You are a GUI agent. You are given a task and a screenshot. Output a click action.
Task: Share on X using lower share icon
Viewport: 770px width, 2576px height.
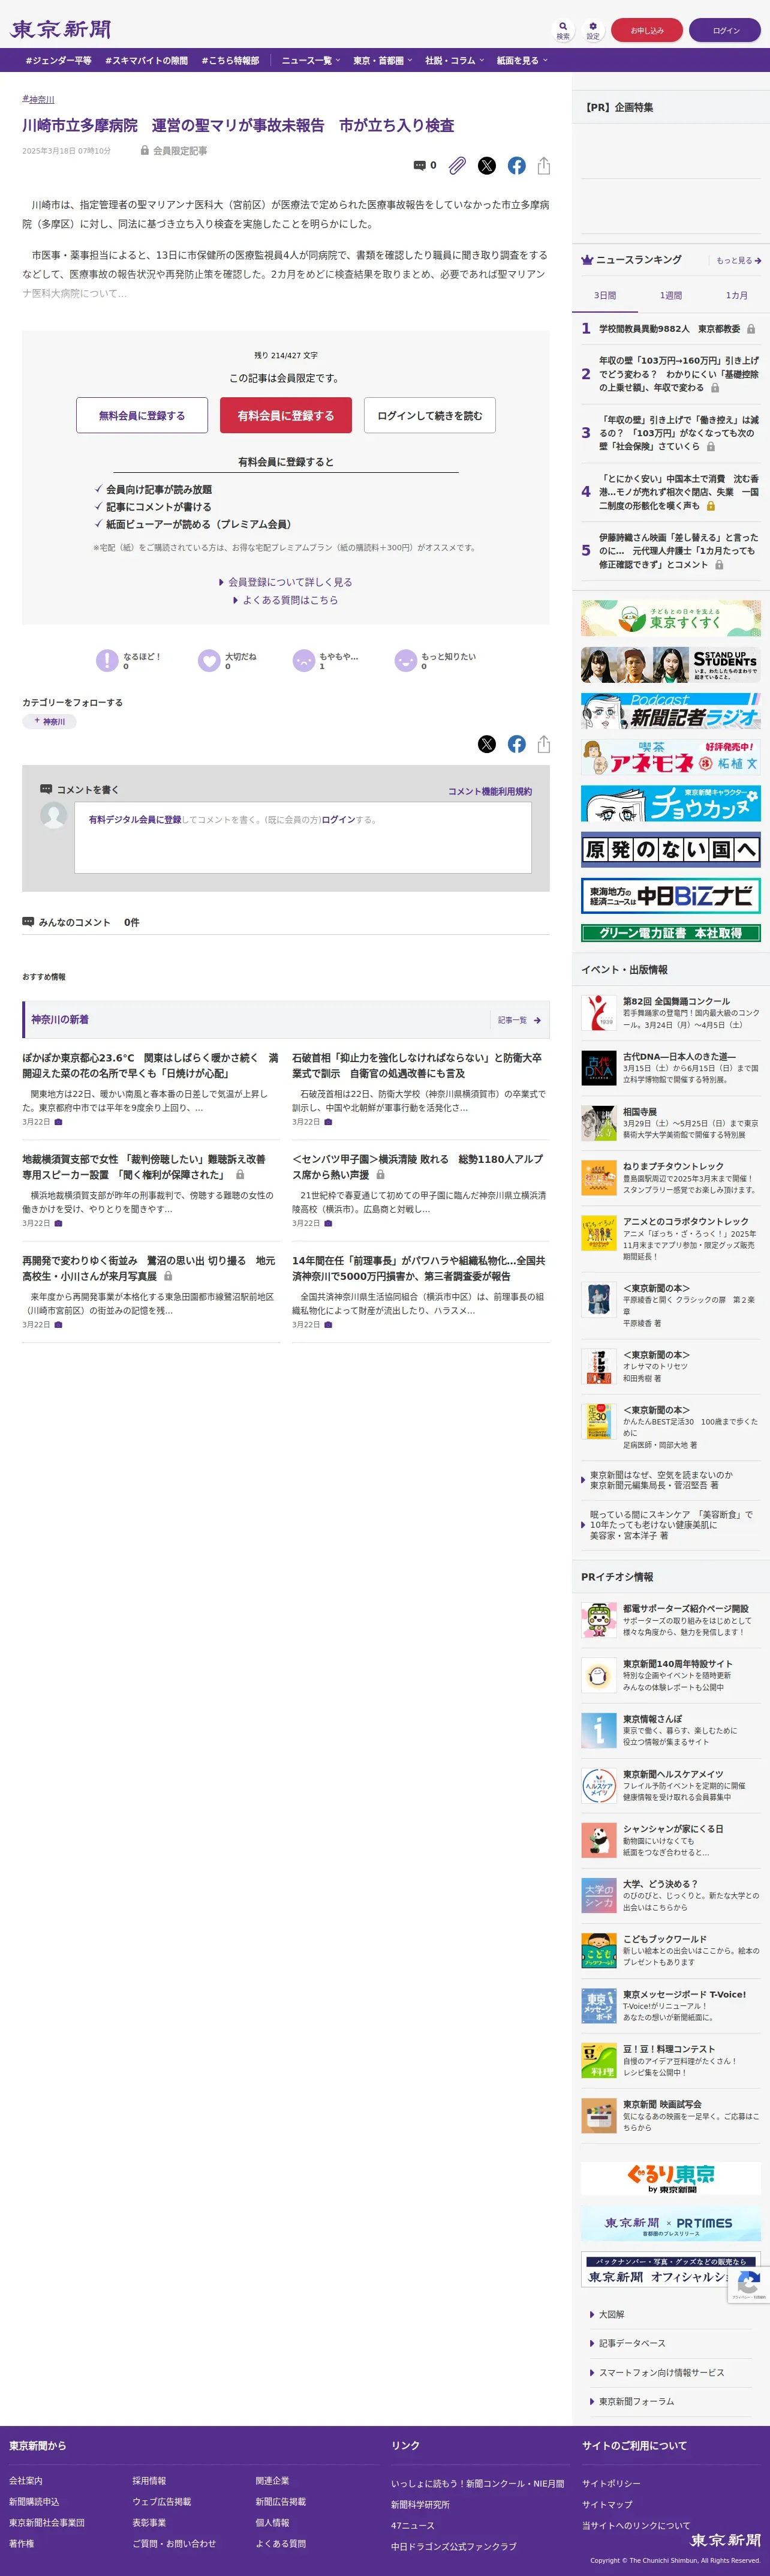(487, 744)
